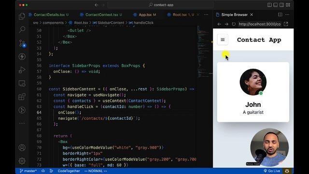Split the Simple Browser editor

280,15
